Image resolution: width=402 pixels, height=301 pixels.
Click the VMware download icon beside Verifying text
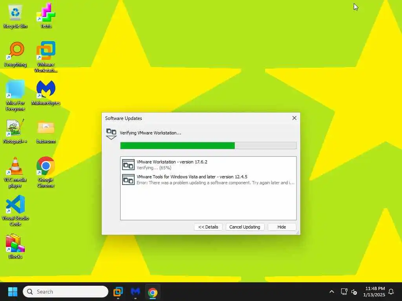coord(111,134)
